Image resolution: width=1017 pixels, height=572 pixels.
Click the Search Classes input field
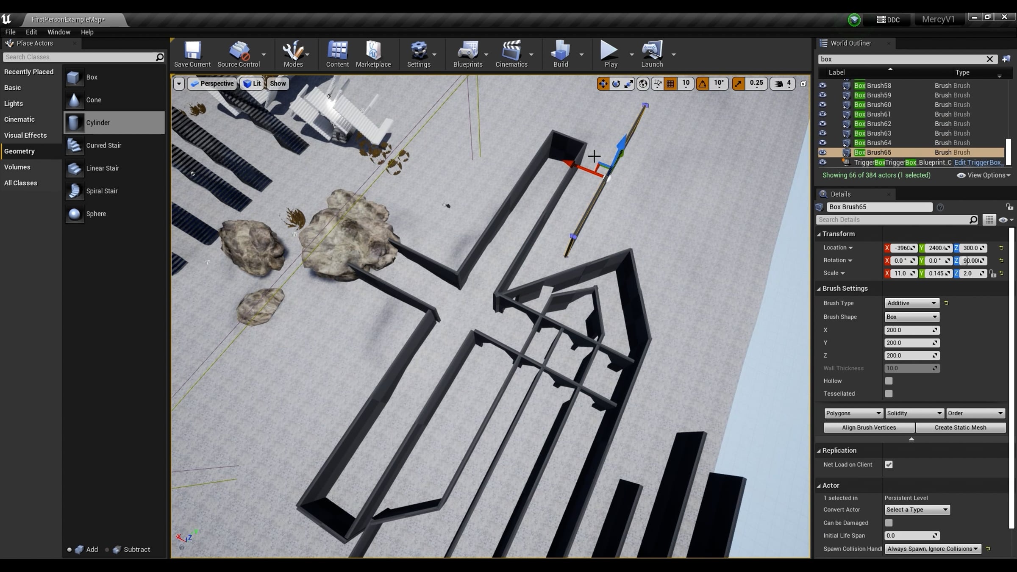80,57
